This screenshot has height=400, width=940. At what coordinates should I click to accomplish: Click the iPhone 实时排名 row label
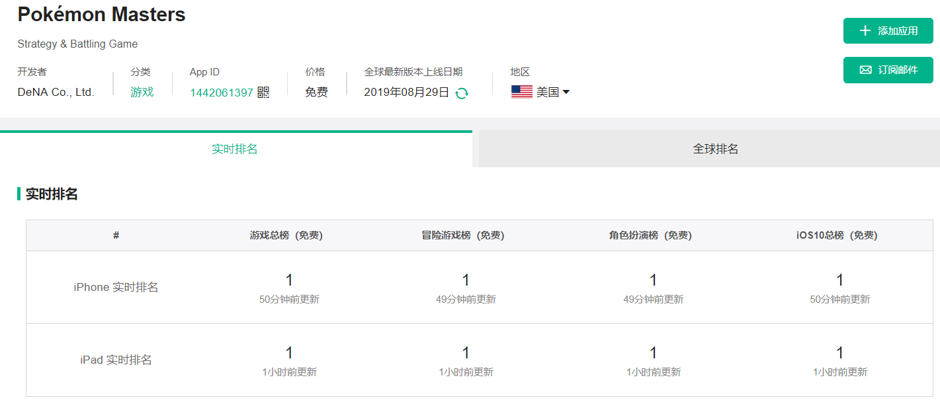116,287
